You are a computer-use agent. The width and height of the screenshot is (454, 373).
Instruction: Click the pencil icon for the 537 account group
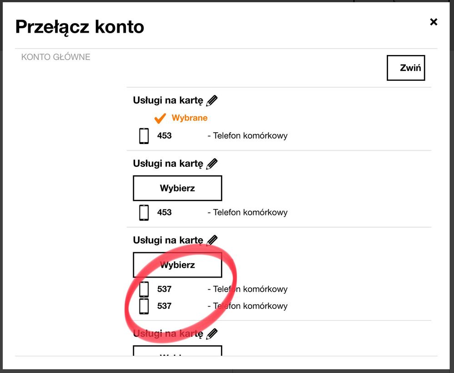tap(212, 240)
